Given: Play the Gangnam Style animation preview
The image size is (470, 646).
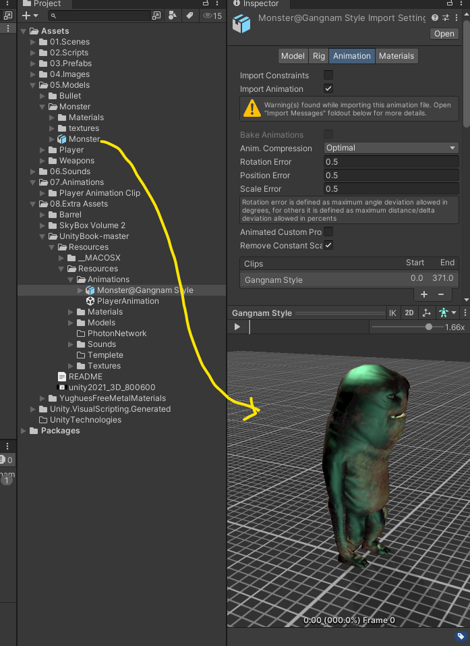Looking at the screenshot, I should point(237,327).
